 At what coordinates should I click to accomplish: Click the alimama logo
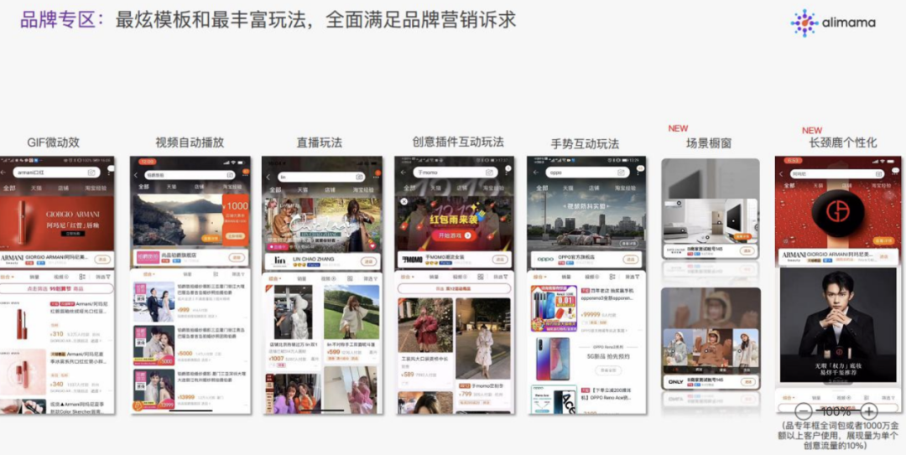click(x=833, y=23)
